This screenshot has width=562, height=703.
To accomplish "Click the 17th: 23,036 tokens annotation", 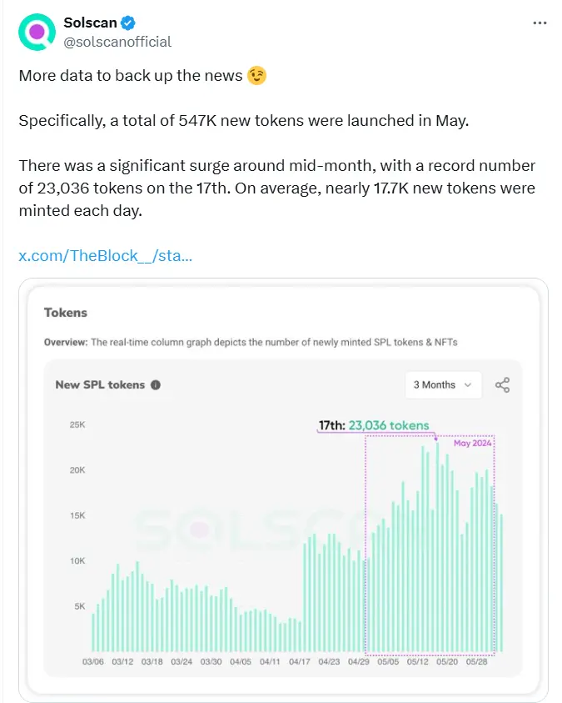I will tap(374, 425).
